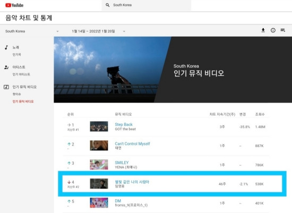Select 인기곡 under songs menu
The height and width of the screenshot is (213, 292).
pyautogui.click(x=17, y=54)
